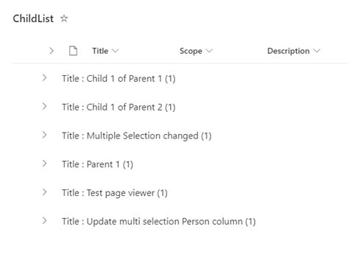Expand the Multiple Selection changed group

[x=44, y=135]
